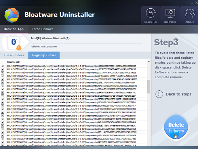Viewport: 198px width, 149px height.
Task: Select registry path ending 3777885921C...
Action: [x=72, y=129]
